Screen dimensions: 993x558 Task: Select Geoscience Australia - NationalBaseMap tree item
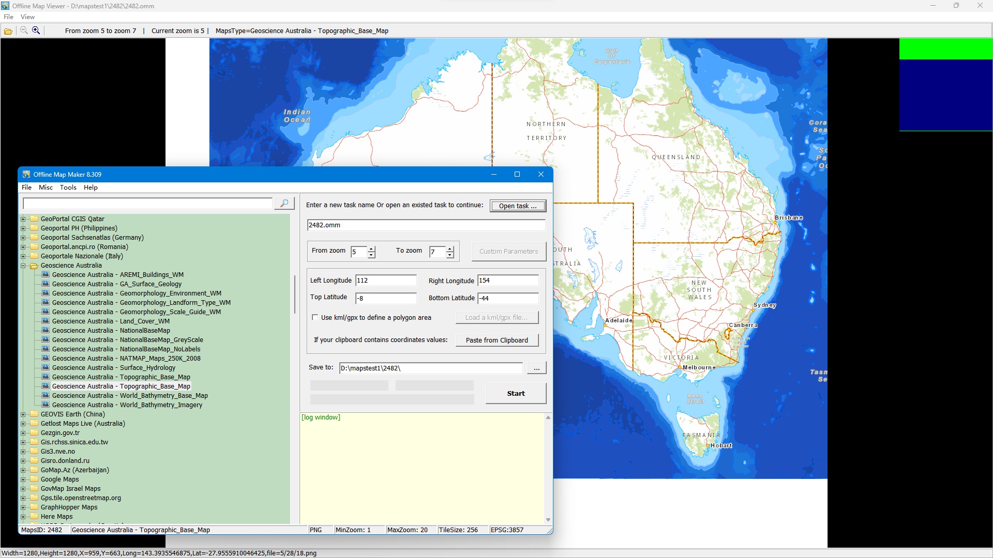[x=111, y=330]
